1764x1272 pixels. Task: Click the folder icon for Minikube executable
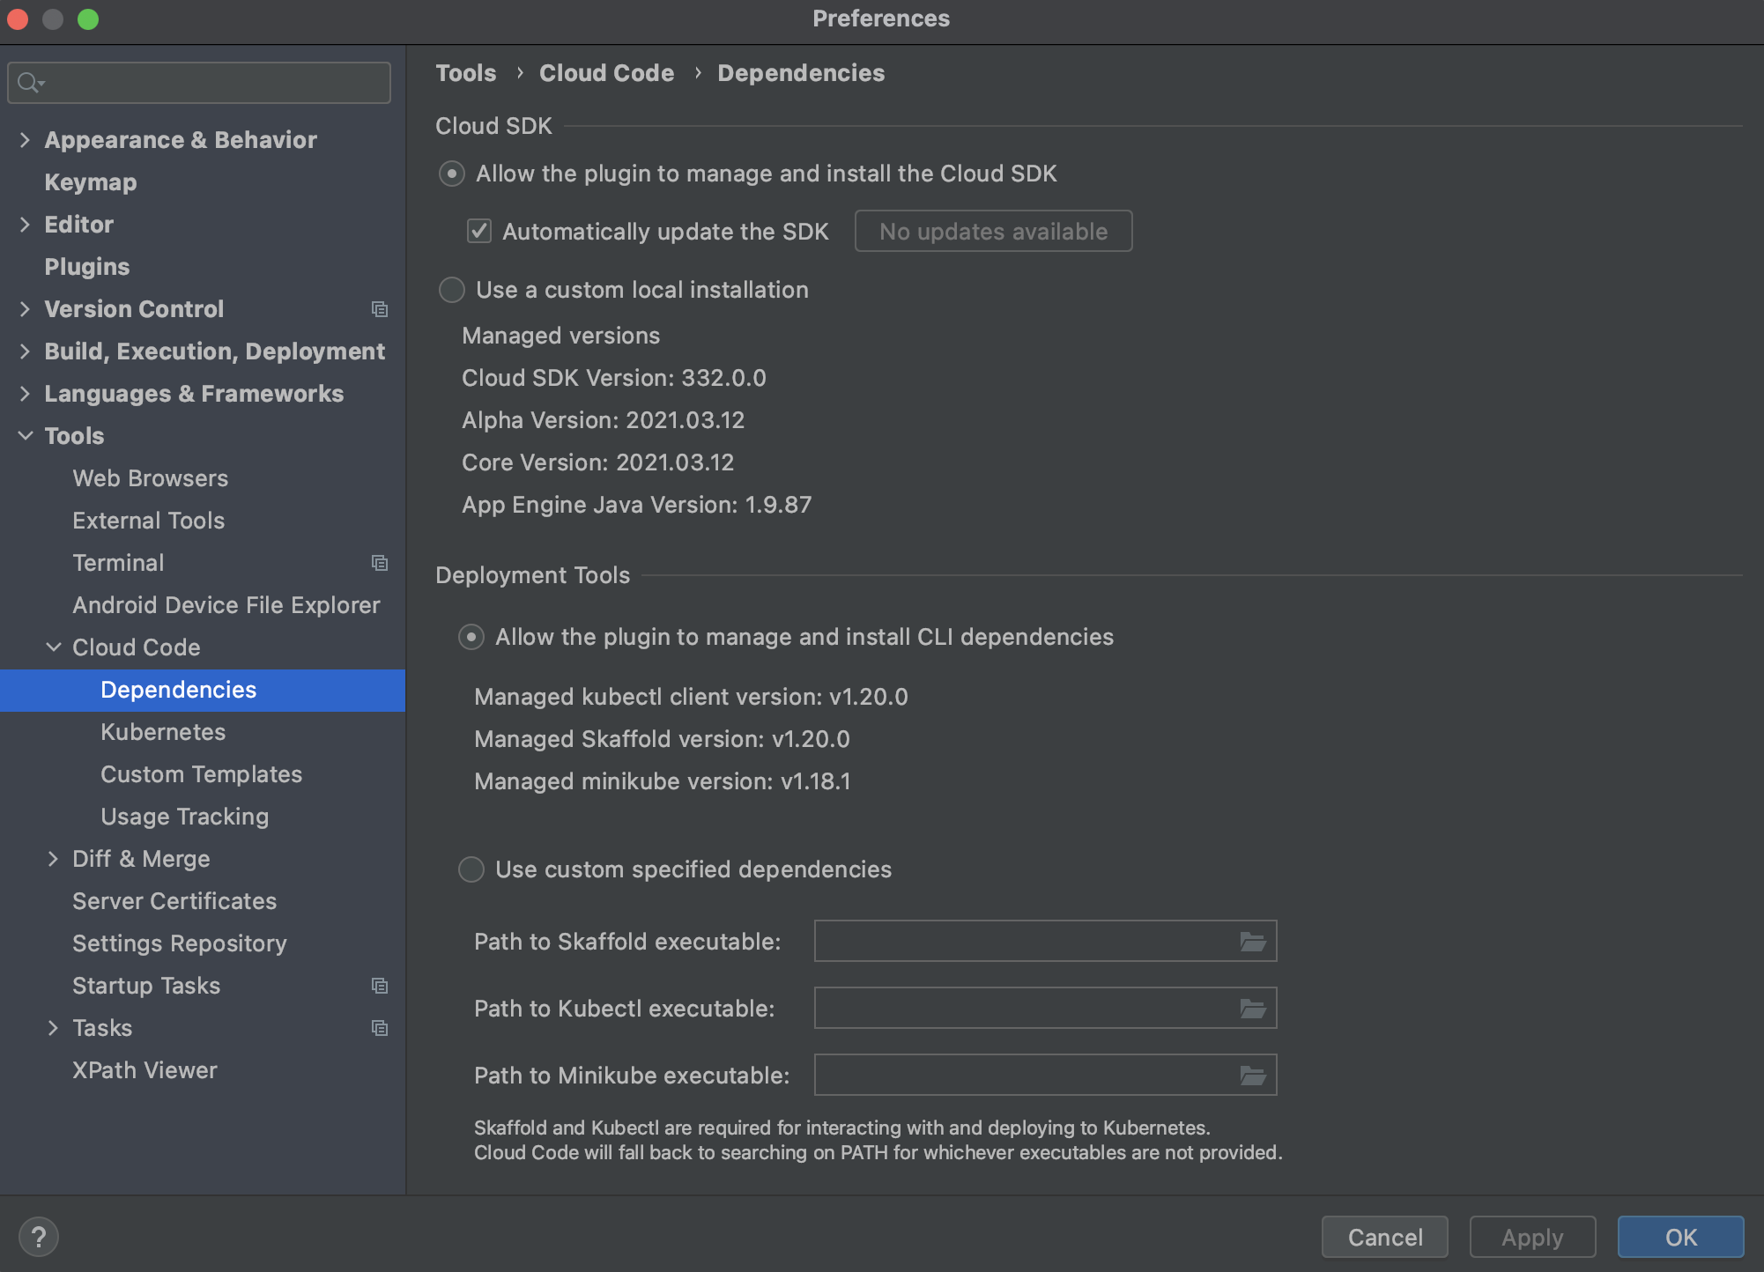click(x=1253, y=1075)
